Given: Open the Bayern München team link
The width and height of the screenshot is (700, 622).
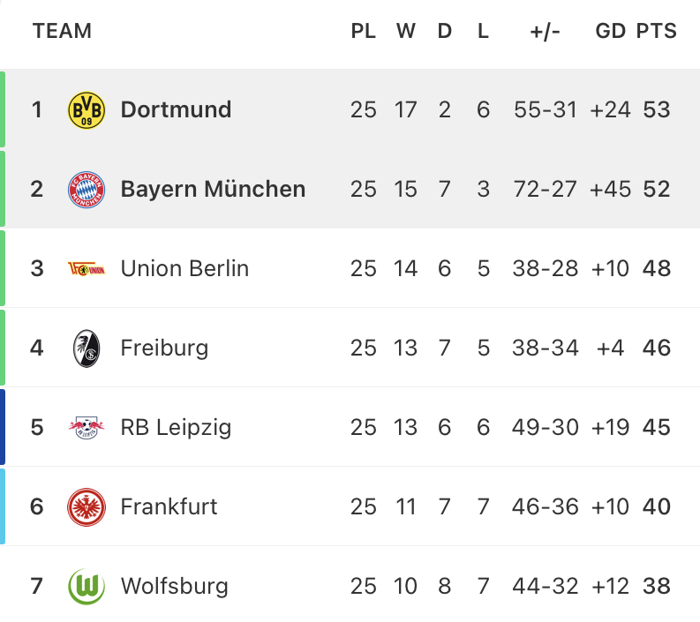Looking at the screenshot, I should [213, 189].
